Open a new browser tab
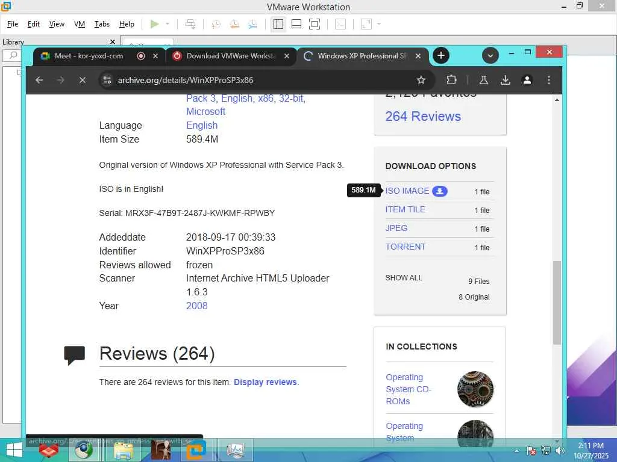 click(x=441, y=56)
